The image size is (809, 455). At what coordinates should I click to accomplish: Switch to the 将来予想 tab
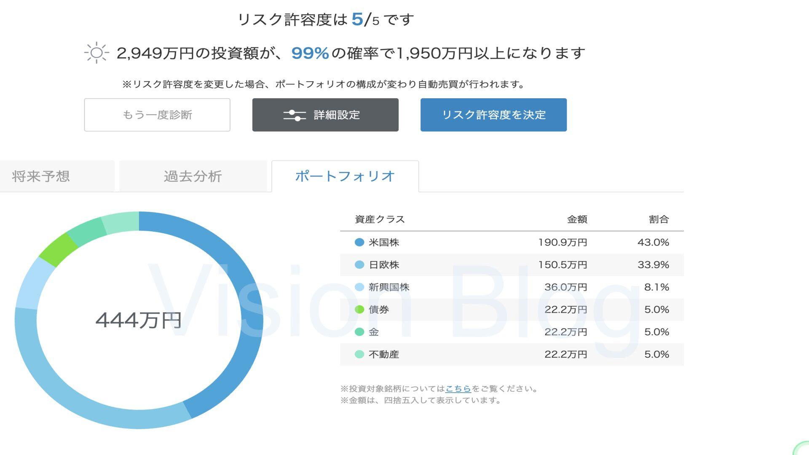pyautogui.click(x=41, y=176)
